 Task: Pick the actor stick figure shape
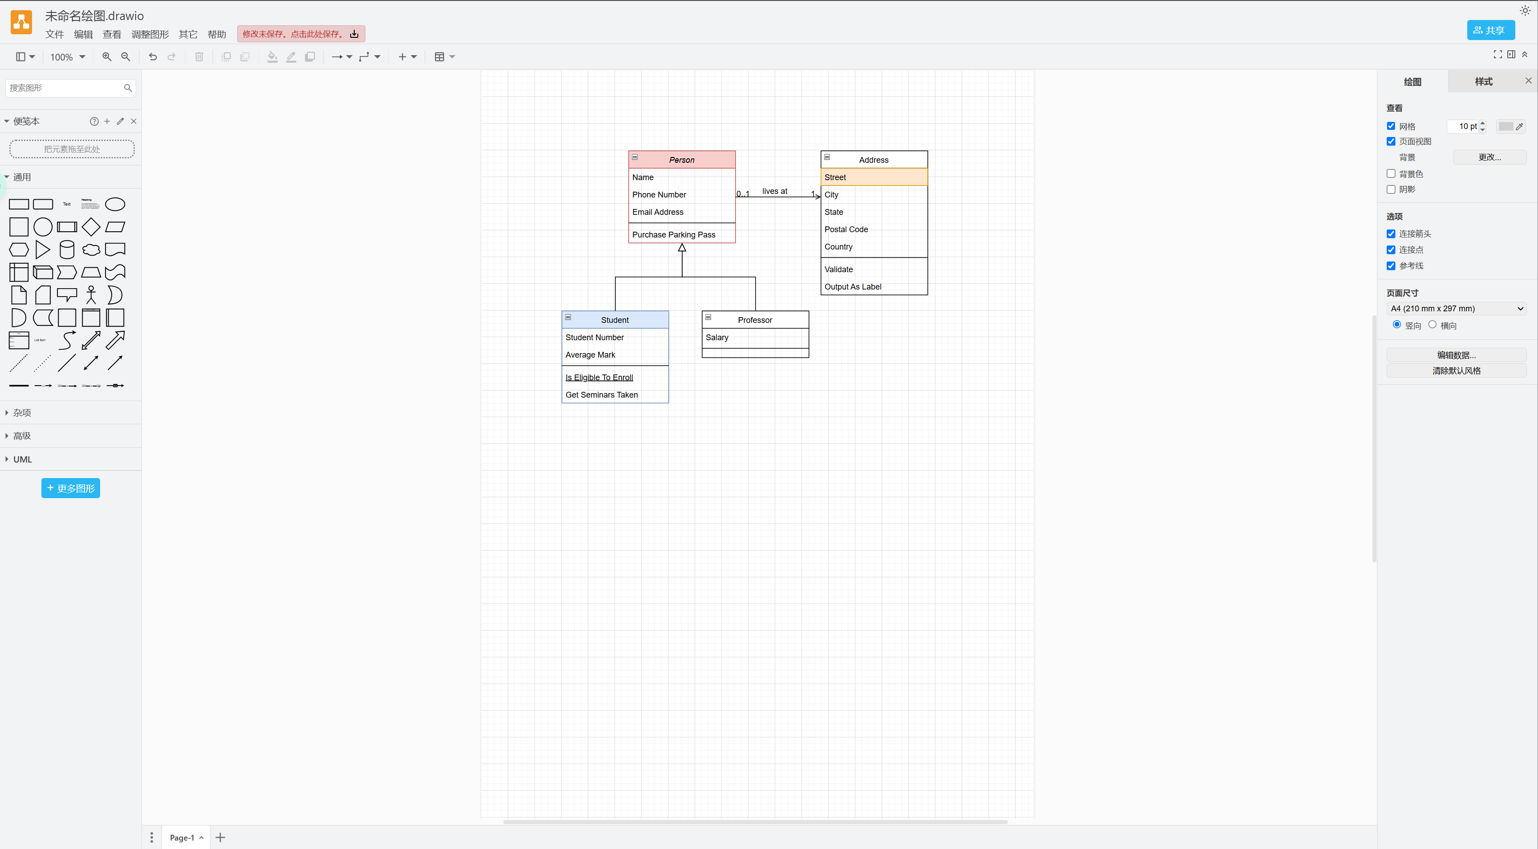tap(91, 295)
